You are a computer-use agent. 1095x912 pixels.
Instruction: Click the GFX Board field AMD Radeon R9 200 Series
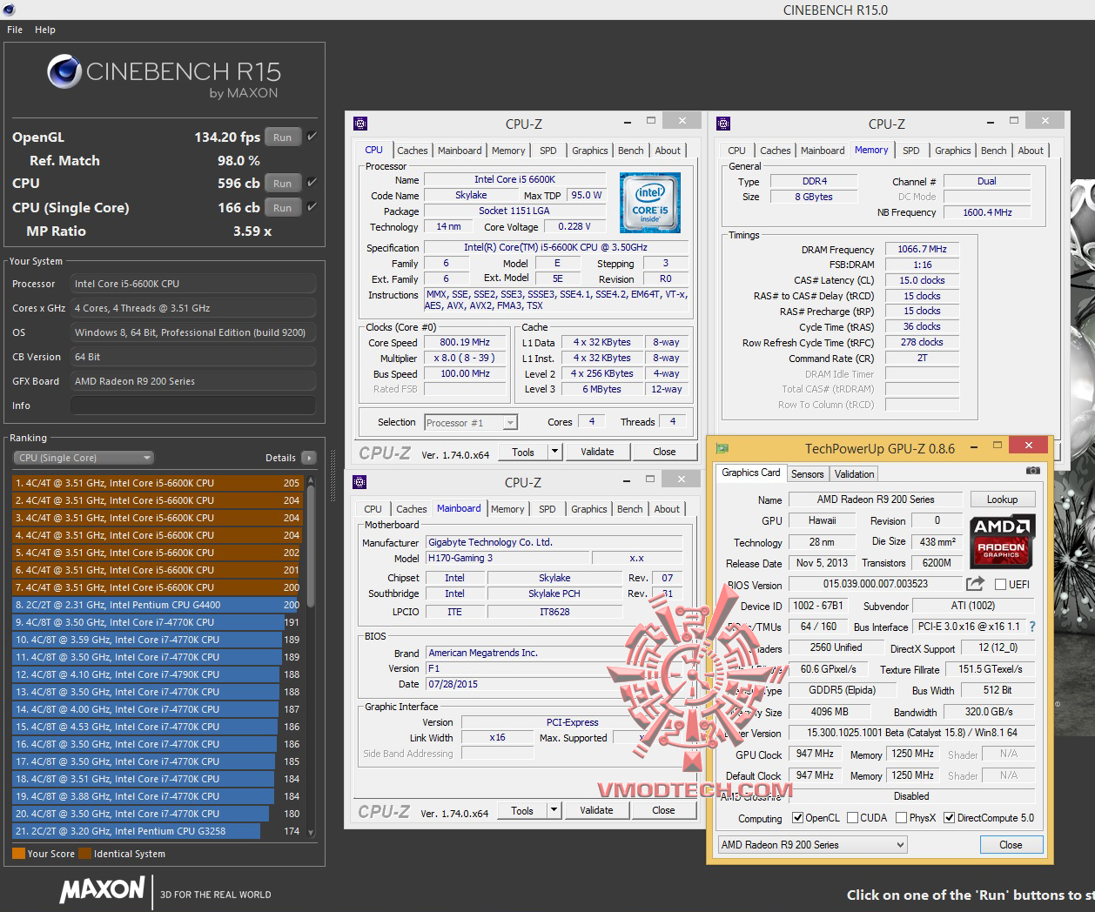coord(192,381)
